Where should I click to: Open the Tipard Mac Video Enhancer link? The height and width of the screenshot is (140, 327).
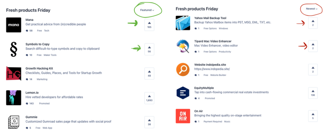[213, 41]
